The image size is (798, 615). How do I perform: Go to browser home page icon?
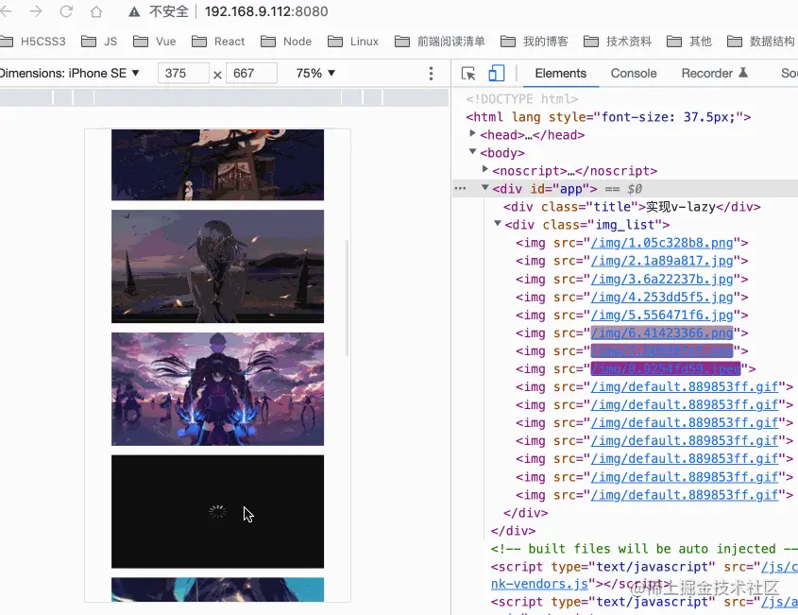(x=96, y=11)
